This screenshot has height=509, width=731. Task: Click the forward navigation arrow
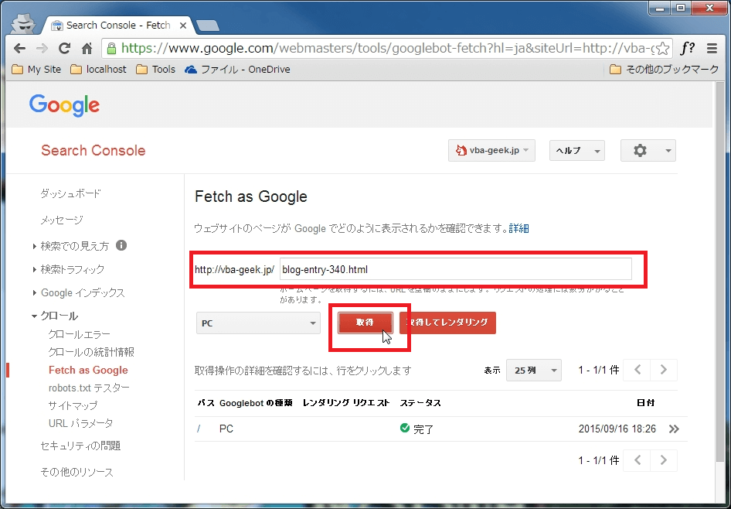(x=40, y=47)
